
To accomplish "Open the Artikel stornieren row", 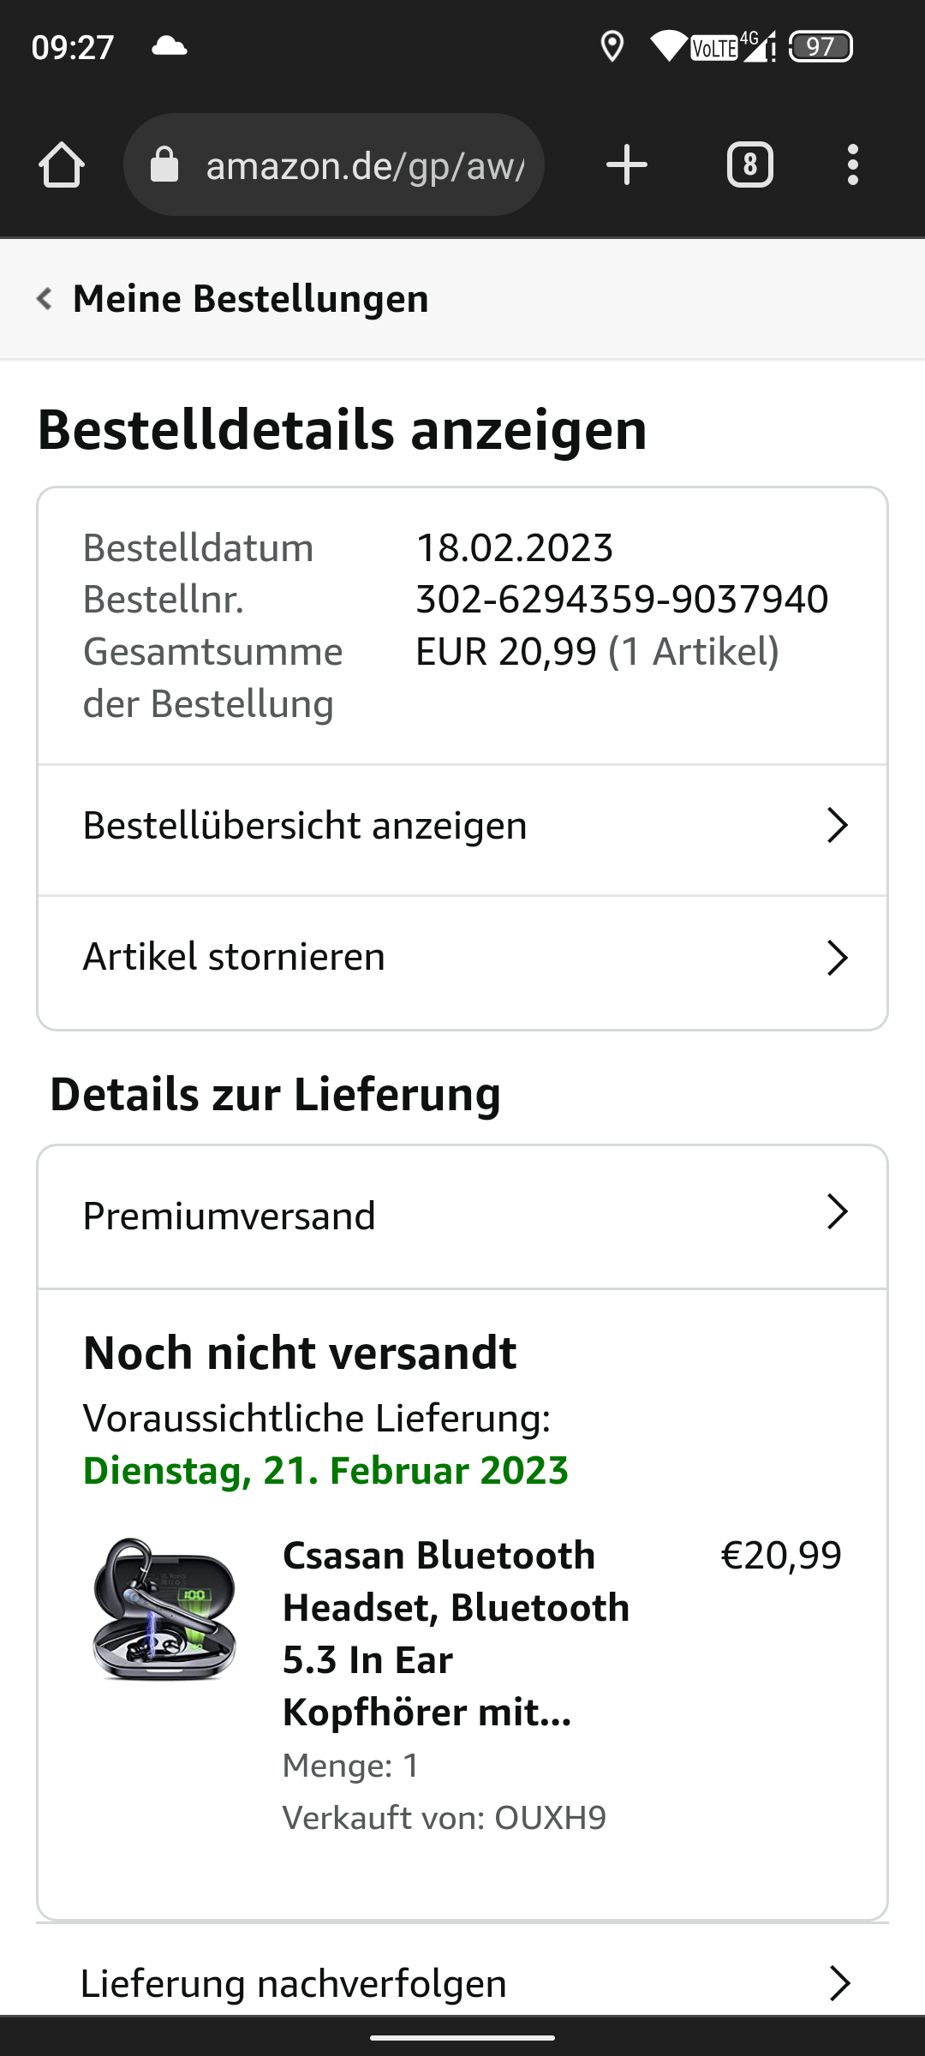I will click(x=234, y=957).
